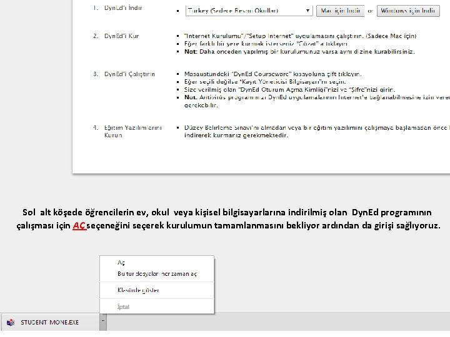Click the Kayıt Yöneticisi Bilgisayarı bullet line
Image resolution: width=450 pixels, height=337 pixels.
coord(265,82)
